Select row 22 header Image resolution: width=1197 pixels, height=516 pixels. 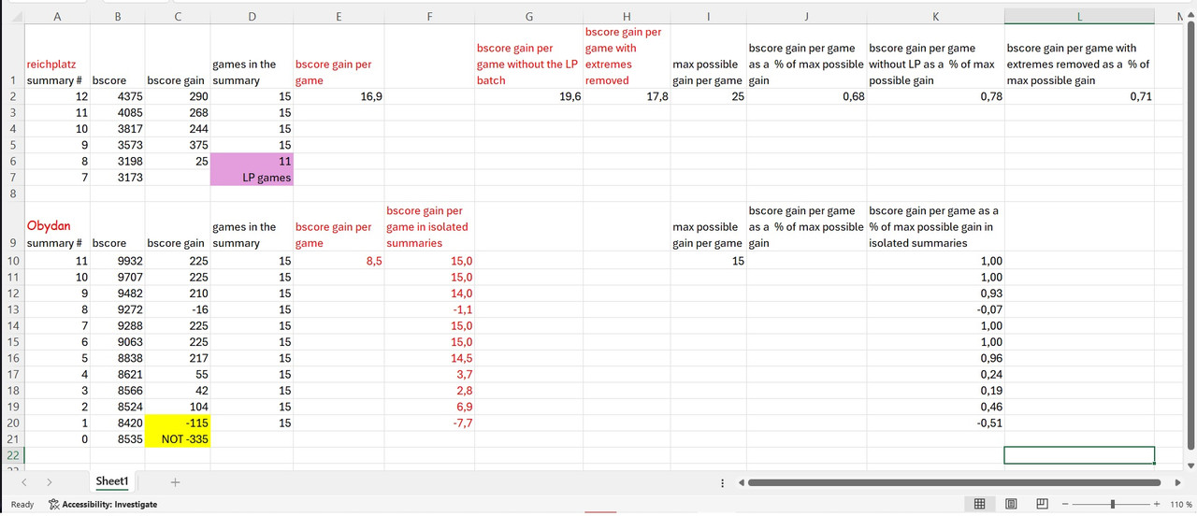tap(11, 455)
